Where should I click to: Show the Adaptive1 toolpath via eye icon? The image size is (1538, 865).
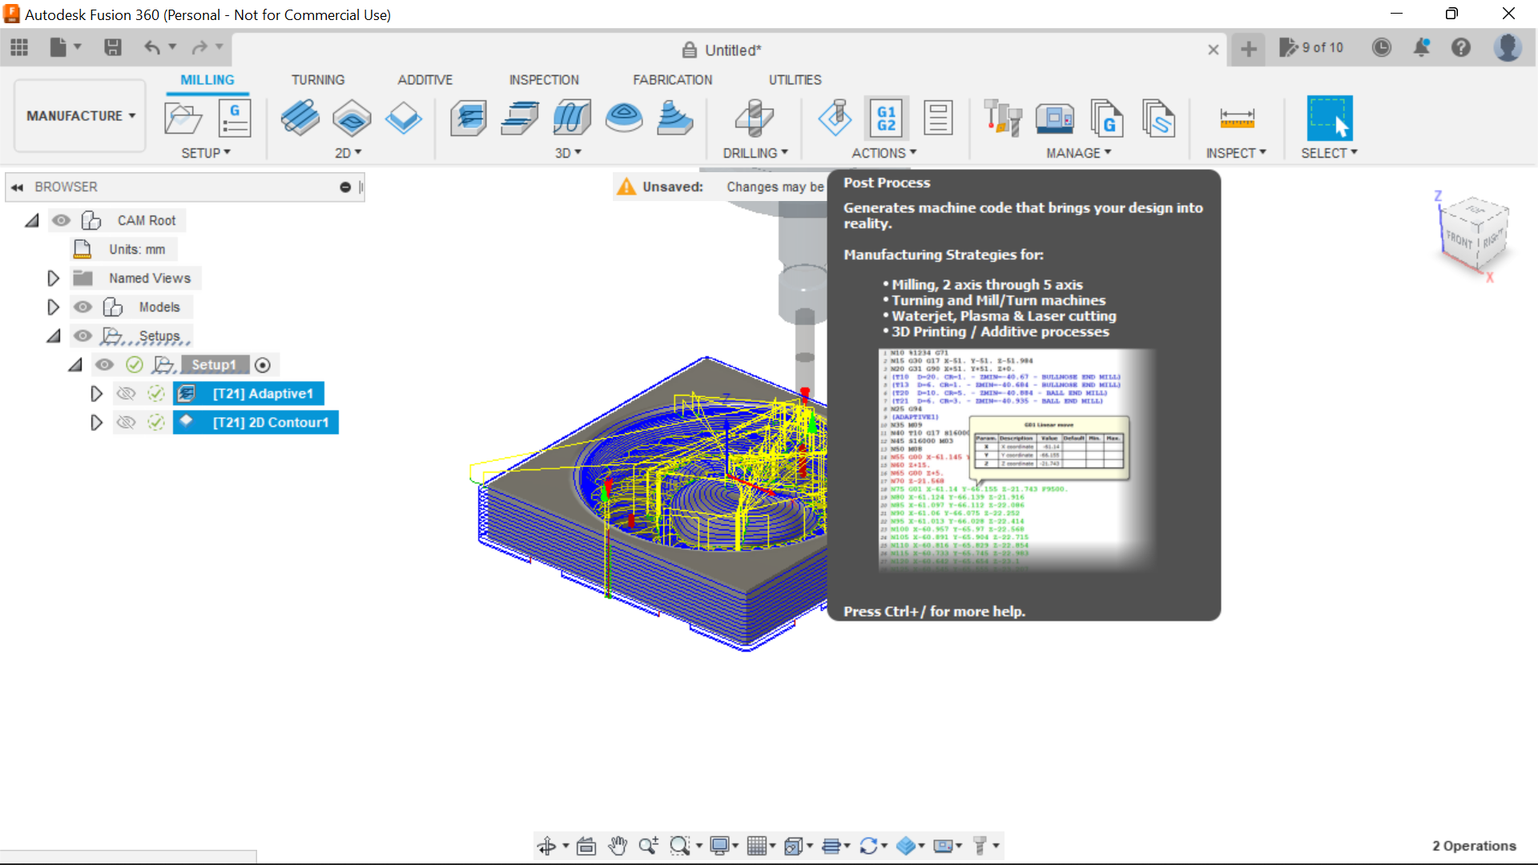(126, 393)
